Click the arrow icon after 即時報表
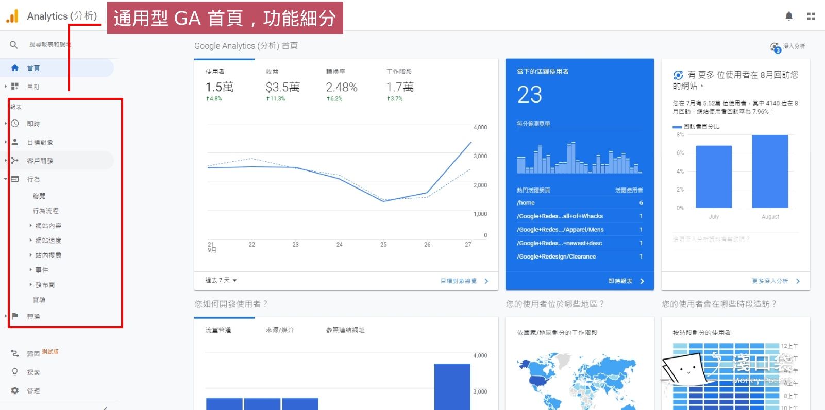The height and width of the screenshot is (410, 825). (x=642, y=281)
